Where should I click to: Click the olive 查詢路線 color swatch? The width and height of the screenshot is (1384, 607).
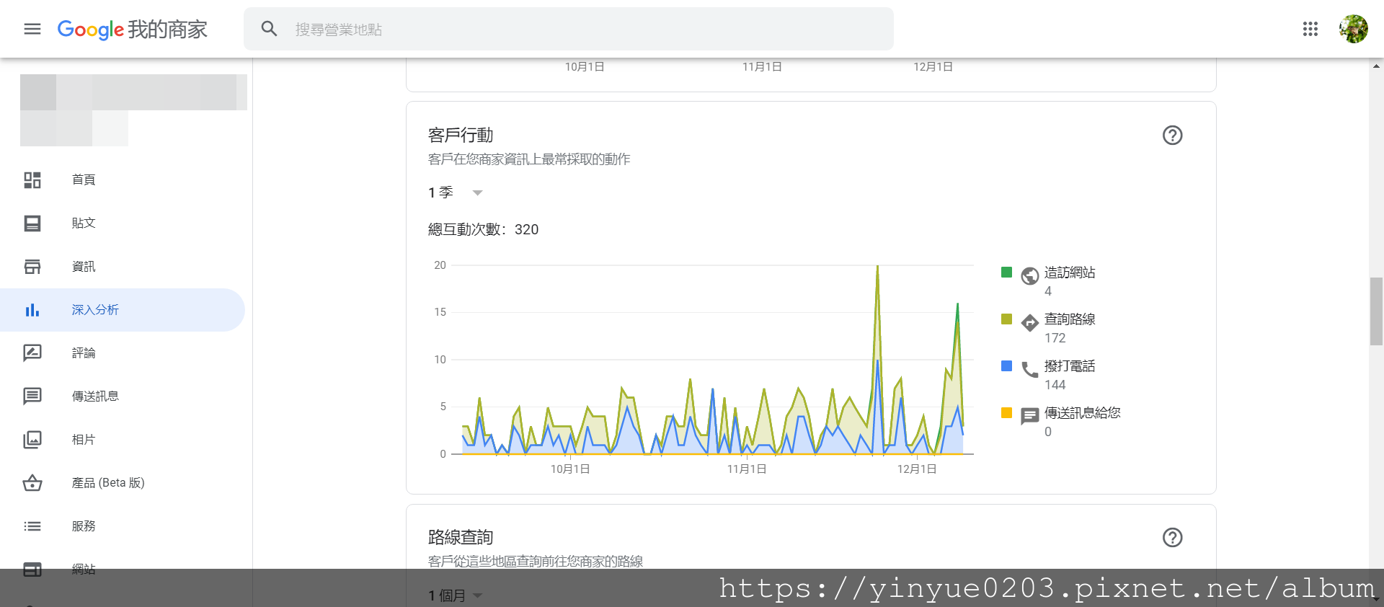(x=1007, y=319)
